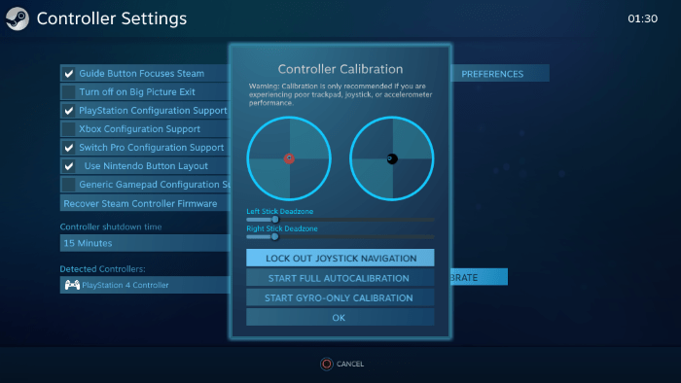681x383 pixels.
Task: Click the Controller Settings title
Action: pyautogui.click(x=112, y=18)
